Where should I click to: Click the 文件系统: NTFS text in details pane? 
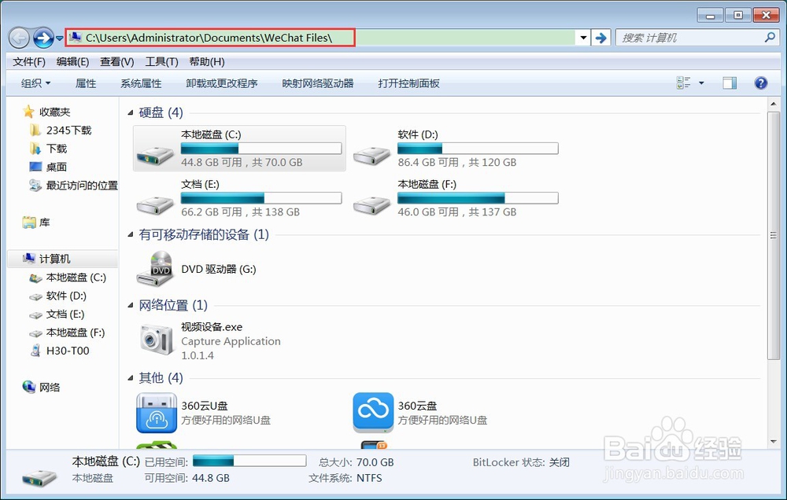coord(345,478)
